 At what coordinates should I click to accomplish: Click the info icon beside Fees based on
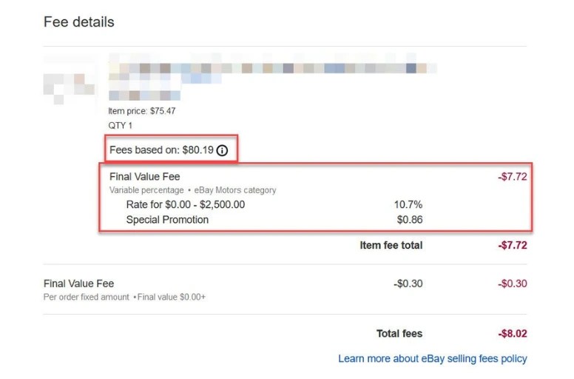(222, 150)
